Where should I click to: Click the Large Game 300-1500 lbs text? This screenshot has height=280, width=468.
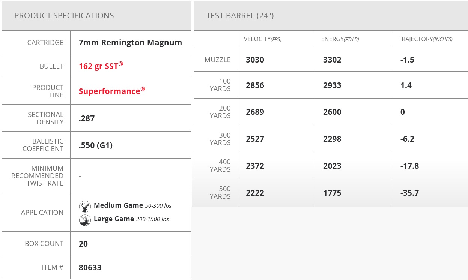tap(131, 219)
